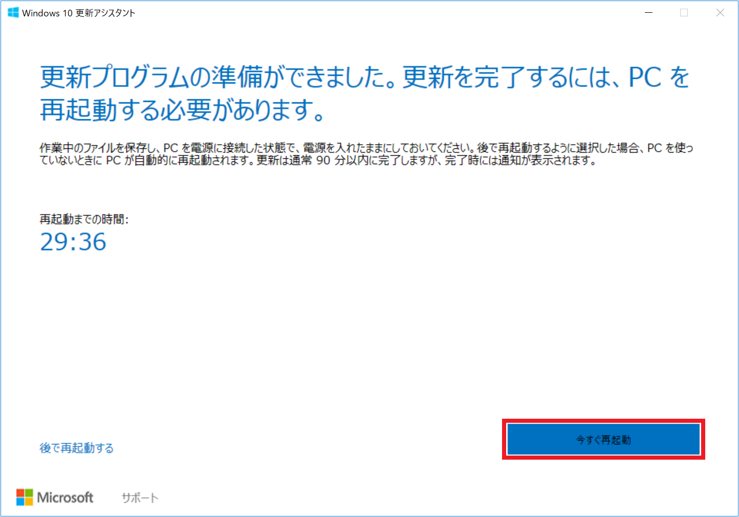This screenshot has width=739, height=517.
Task: Open the サポート link
Action: pos(140,498)
